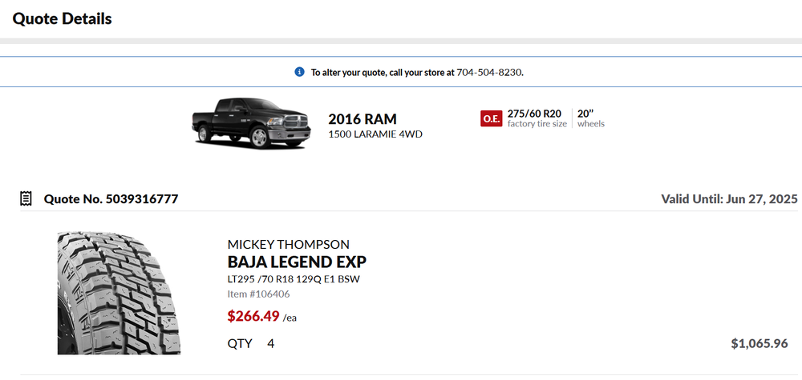The width and height of the screenshot is (802, 380).
Task: Click the QTY 4 quantity value
Action: [270, 343]
